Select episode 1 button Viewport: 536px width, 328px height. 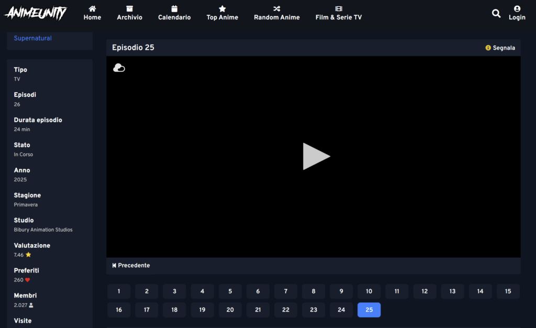coord(119,291)
